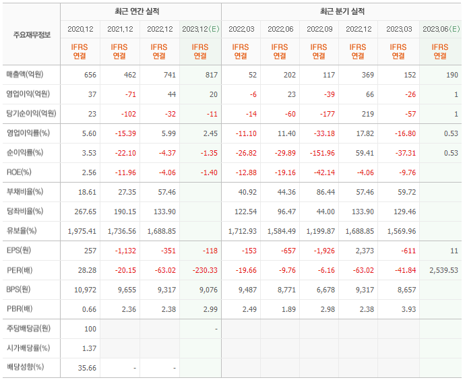Screen dimensions: 465x380
Task: Select the 2020.12 annual column header
Action: click(80, 29)
